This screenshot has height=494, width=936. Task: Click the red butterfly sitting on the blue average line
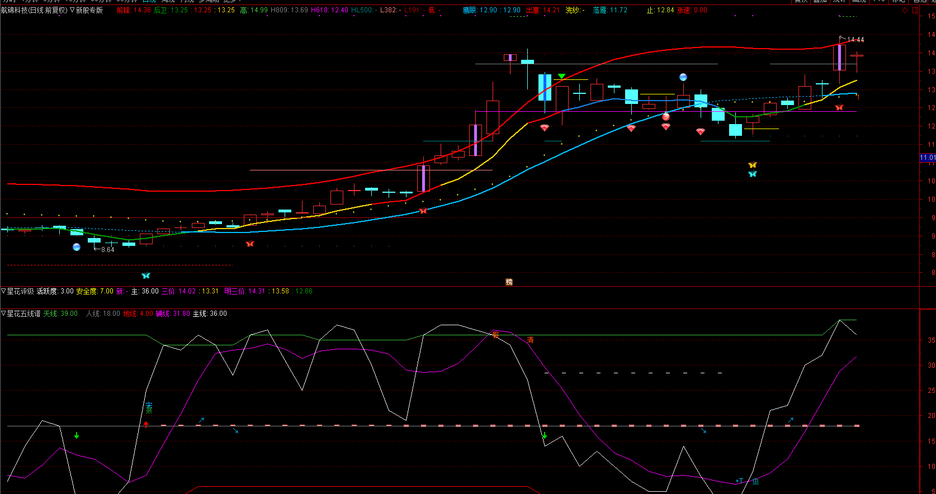pyautogui.click(x=423, y=211)
